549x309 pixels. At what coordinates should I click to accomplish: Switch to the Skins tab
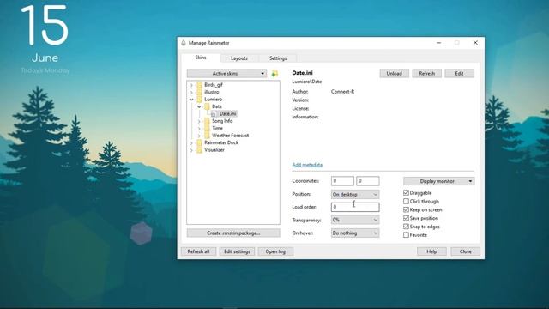pos(201,58)
